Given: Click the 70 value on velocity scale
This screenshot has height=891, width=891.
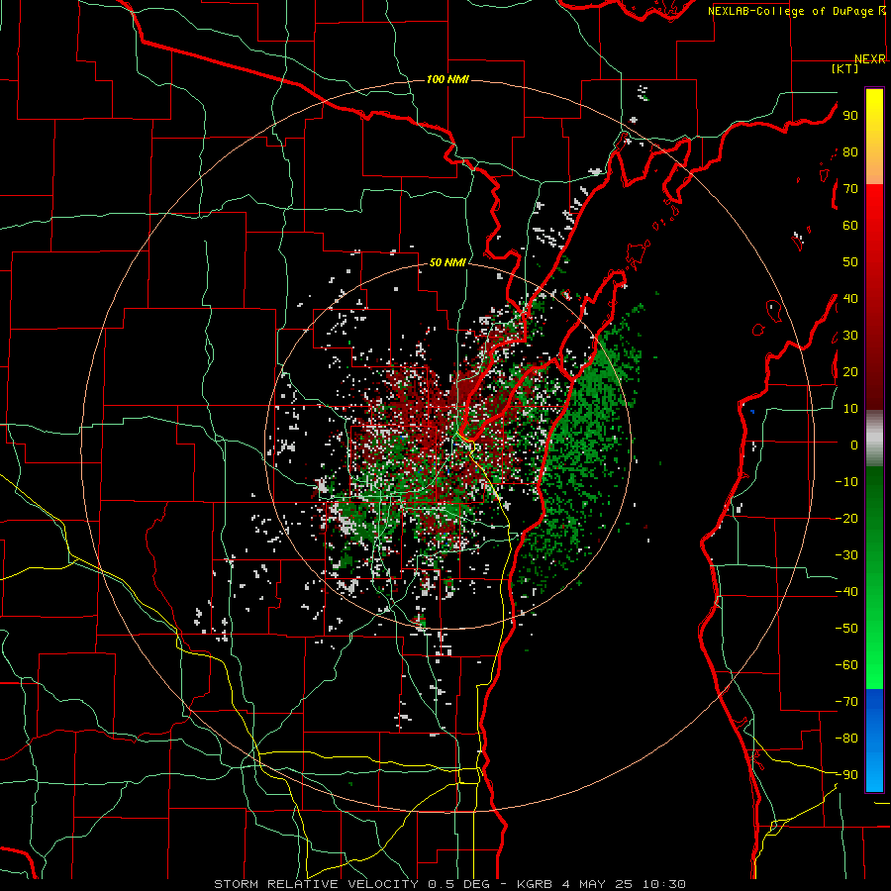Looking at the screenshot, I should (x=850, y=189).
